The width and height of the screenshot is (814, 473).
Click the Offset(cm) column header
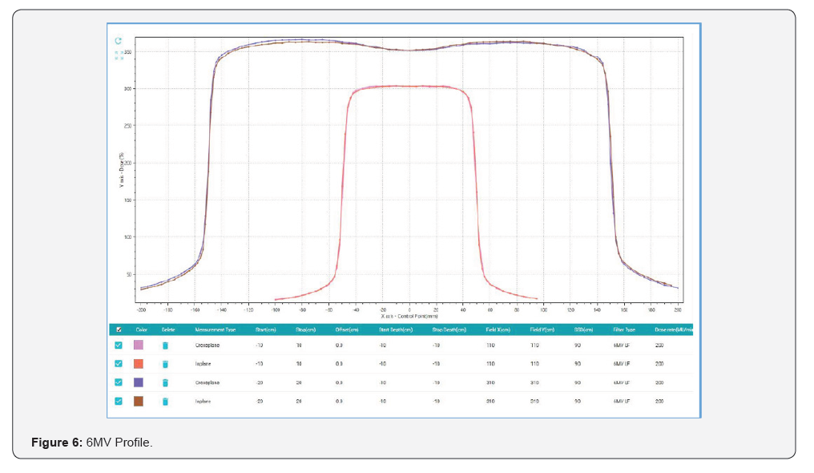coord(347,329)
